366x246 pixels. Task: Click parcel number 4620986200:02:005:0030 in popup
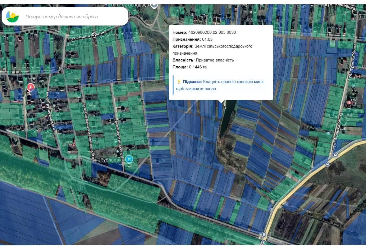[x=212, y=32]
